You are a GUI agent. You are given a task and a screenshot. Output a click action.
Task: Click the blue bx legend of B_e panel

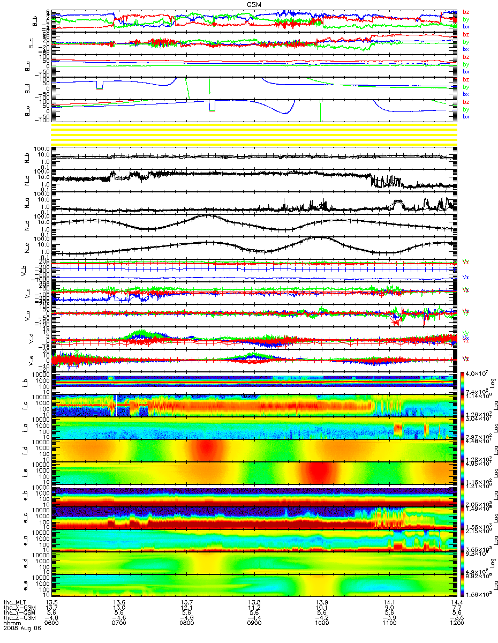pos(466,116)
